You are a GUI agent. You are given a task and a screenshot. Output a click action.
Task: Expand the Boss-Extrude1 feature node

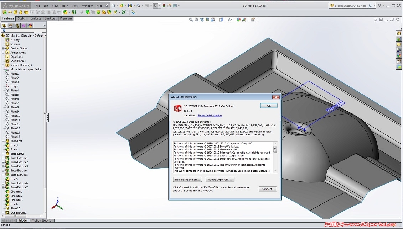3,158
